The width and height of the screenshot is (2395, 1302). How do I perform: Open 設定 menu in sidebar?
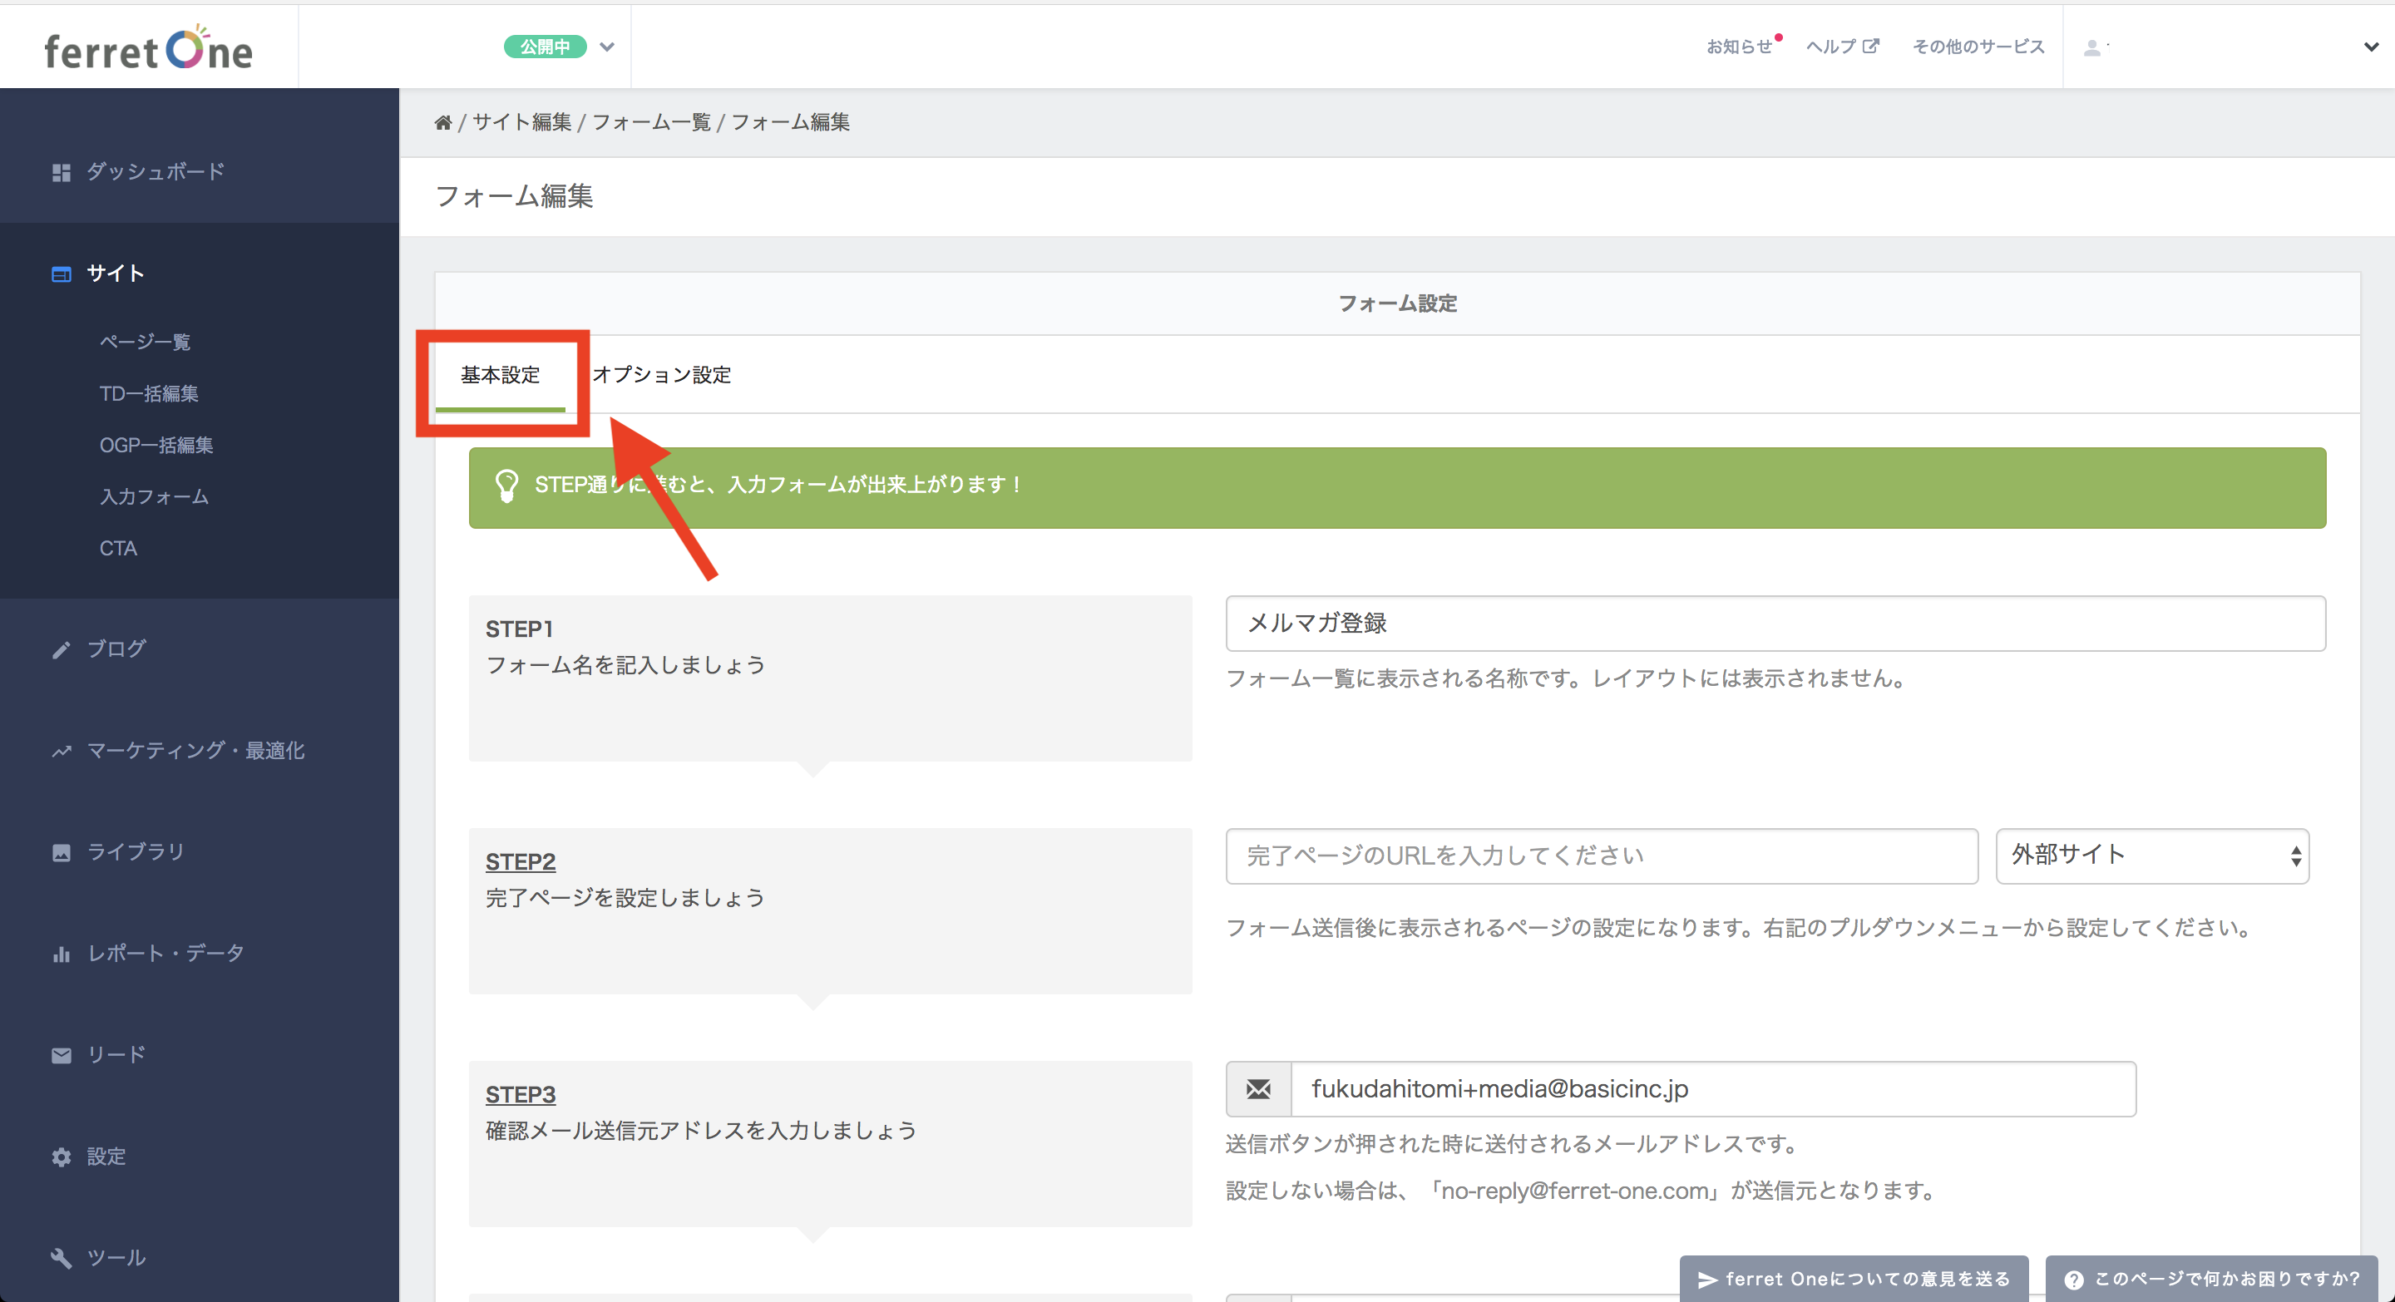[106, 1157]
